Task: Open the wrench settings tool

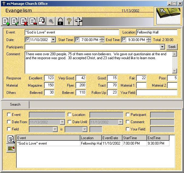Action: pos(51,21)
